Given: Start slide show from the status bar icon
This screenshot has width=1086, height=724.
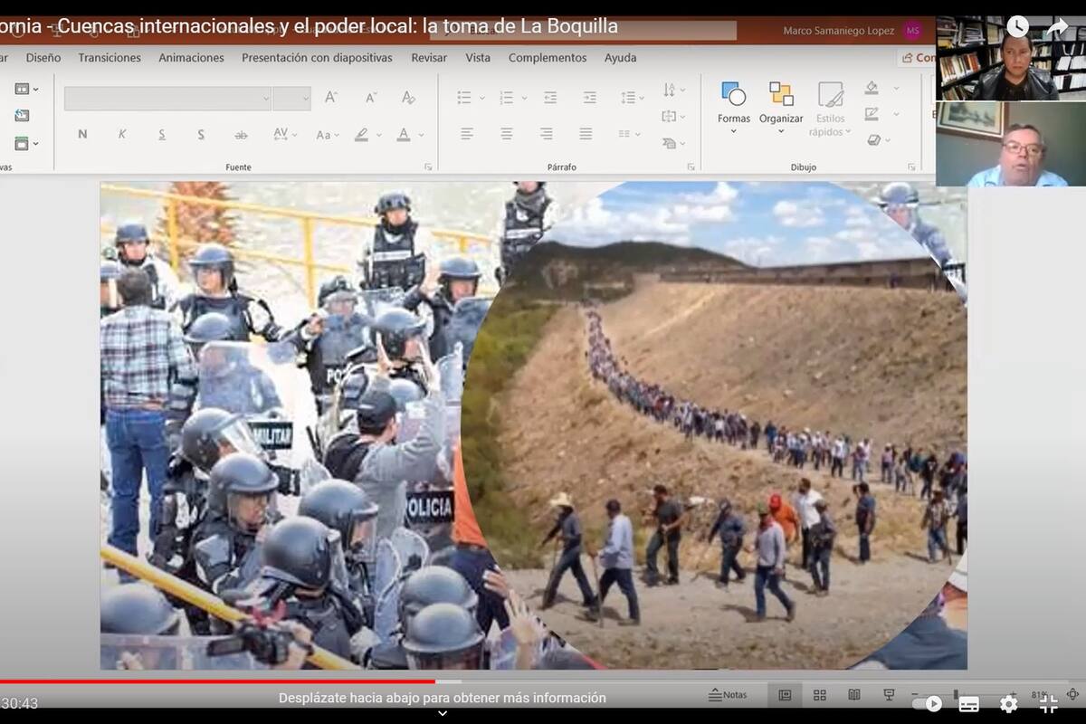Looking at the screenshot, I should click(x=889, y=695).
